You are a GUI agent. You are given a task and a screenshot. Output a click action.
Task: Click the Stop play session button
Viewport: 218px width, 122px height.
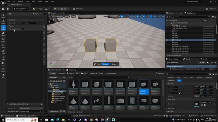[62, 9]
